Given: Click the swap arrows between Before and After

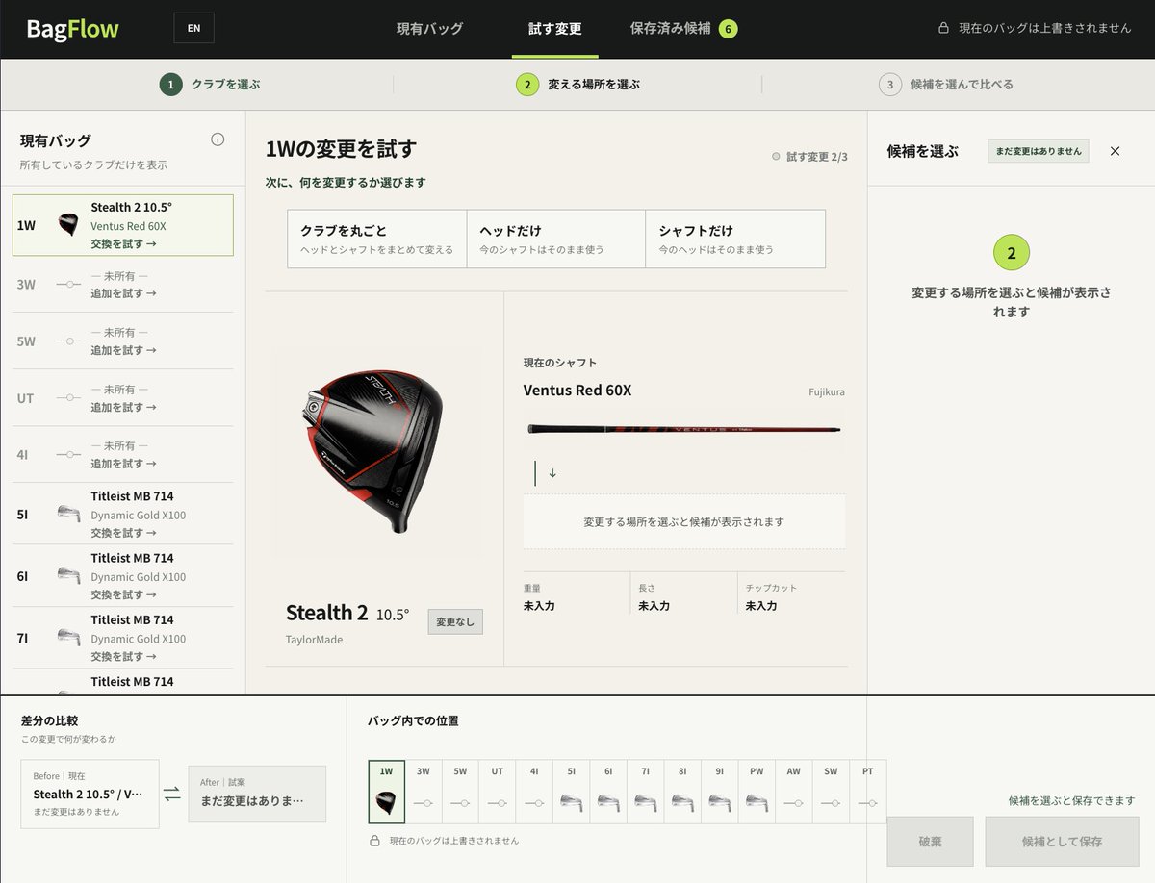Looking at the screenshot, I should coord(171,795).
